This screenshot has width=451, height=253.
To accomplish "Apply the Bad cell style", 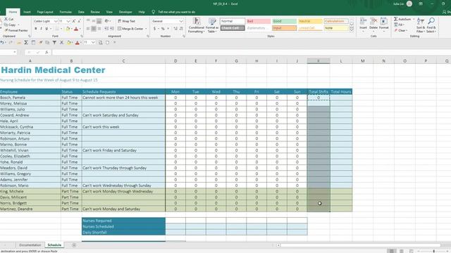I will [259, 21].
